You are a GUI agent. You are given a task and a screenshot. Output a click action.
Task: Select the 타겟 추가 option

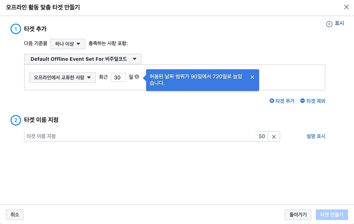(x=285, y=101)
